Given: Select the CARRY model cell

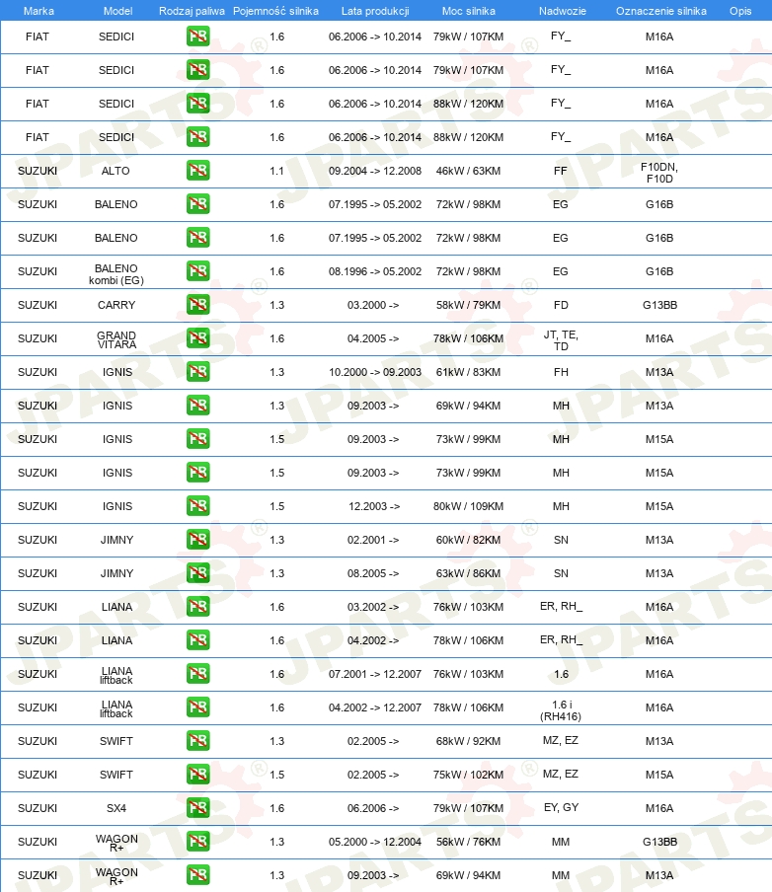Looking at the screenshot, I should tap(116, 305).
